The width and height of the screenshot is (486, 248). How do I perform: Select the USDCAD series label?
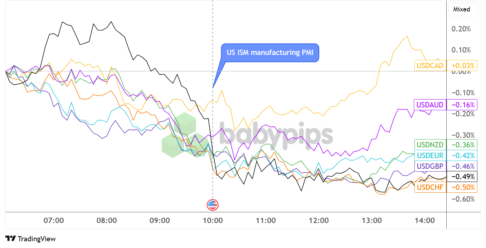click(430, 66)
